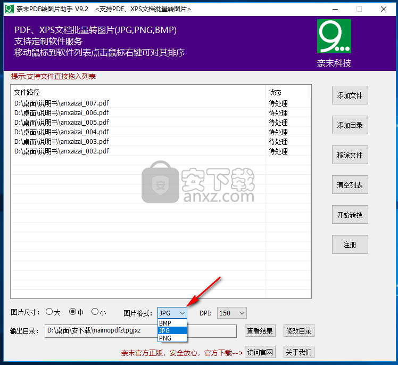Click the 修改目录 button
The height and width of the screenshot is (365, 398).
point(298,331)
